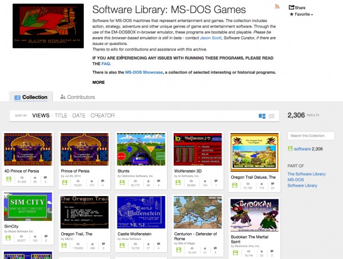
Task: Click the Search this Collection field
Action: pyautogui.click(x=311, y=135)
